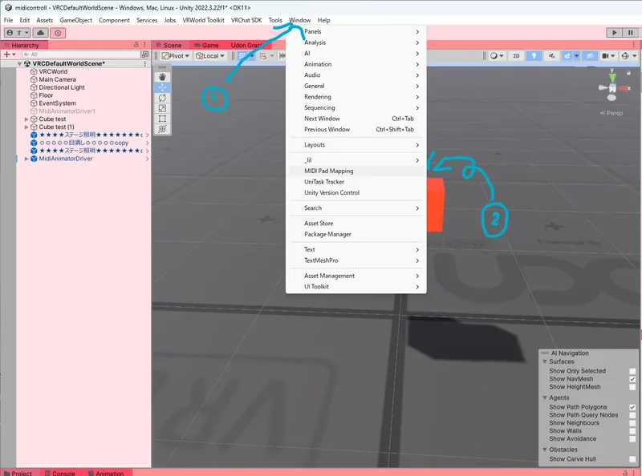
Task: Uncheck Show NavMesh checkbox
Action: pos(632,379)
